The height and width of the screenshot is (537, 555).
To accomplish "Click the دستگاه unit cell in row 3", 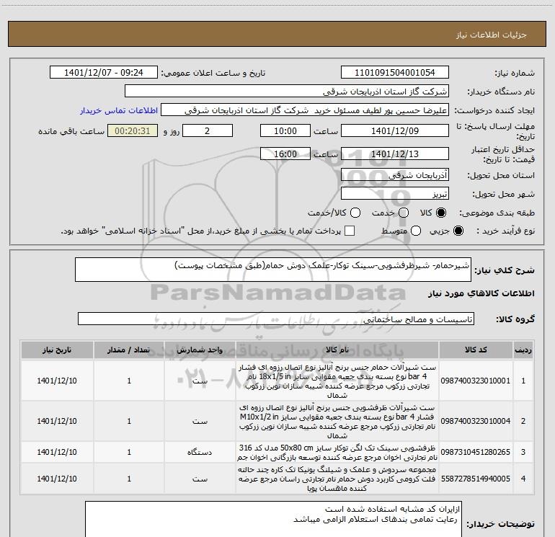I will coord(200,452).
